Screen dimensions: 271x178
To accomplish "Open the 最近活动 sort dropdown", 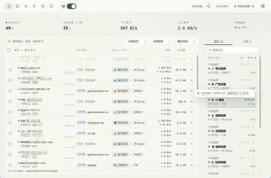I will (187, 41).
